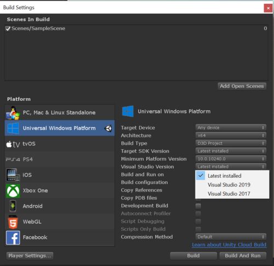Expand the Architecture x64 dropdown

pyautogui.click(x=231, y=135)
